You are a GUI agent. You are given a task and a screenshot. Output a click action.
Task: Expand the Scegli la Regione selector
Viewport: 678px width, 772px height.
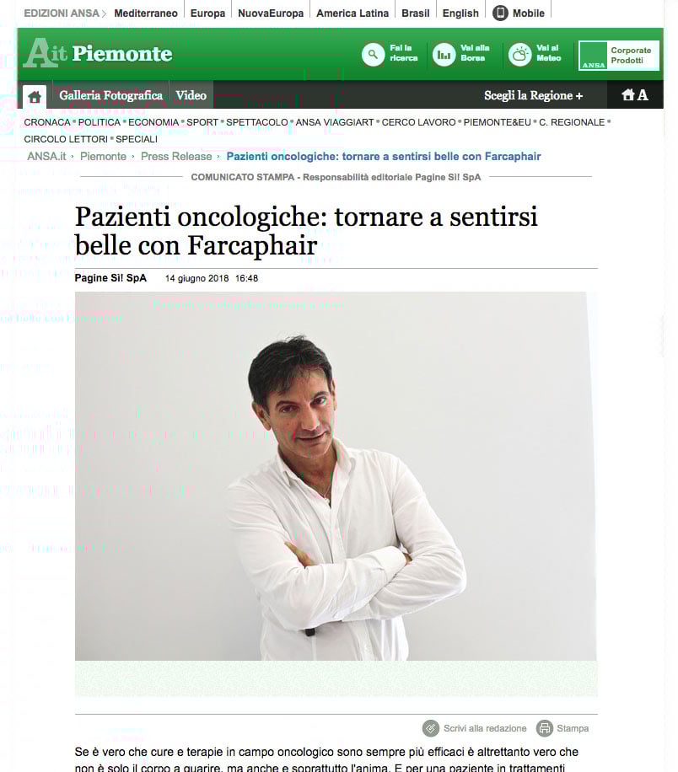534,95
